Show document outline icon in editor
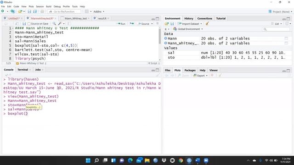The image size is (294, 165). 157,23
